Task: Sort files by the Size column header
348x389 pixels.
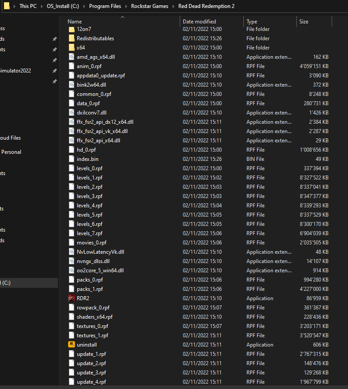Action: tap(304, 22)
